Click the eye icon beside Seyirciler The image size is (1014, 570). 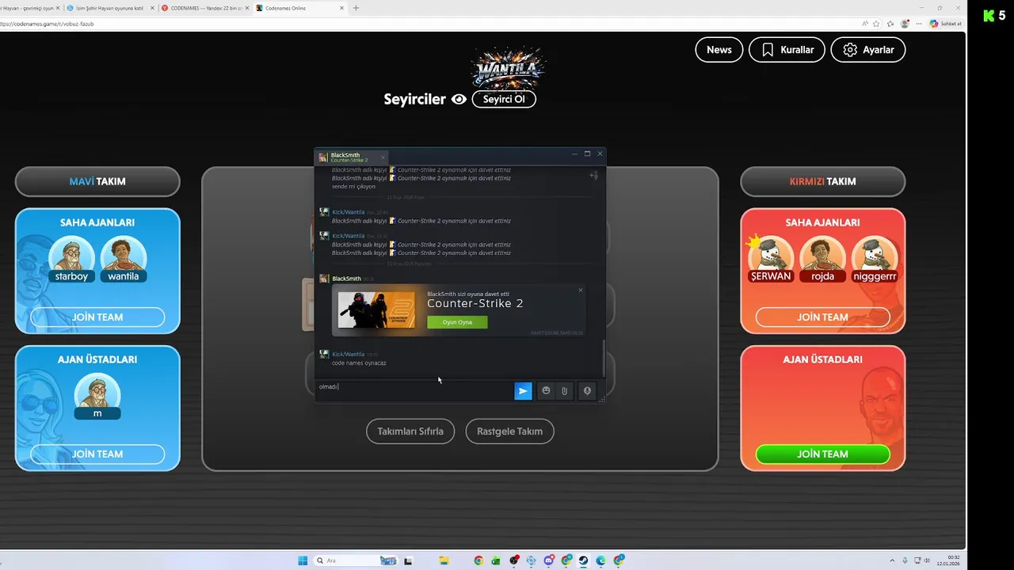tap(459, 100)
